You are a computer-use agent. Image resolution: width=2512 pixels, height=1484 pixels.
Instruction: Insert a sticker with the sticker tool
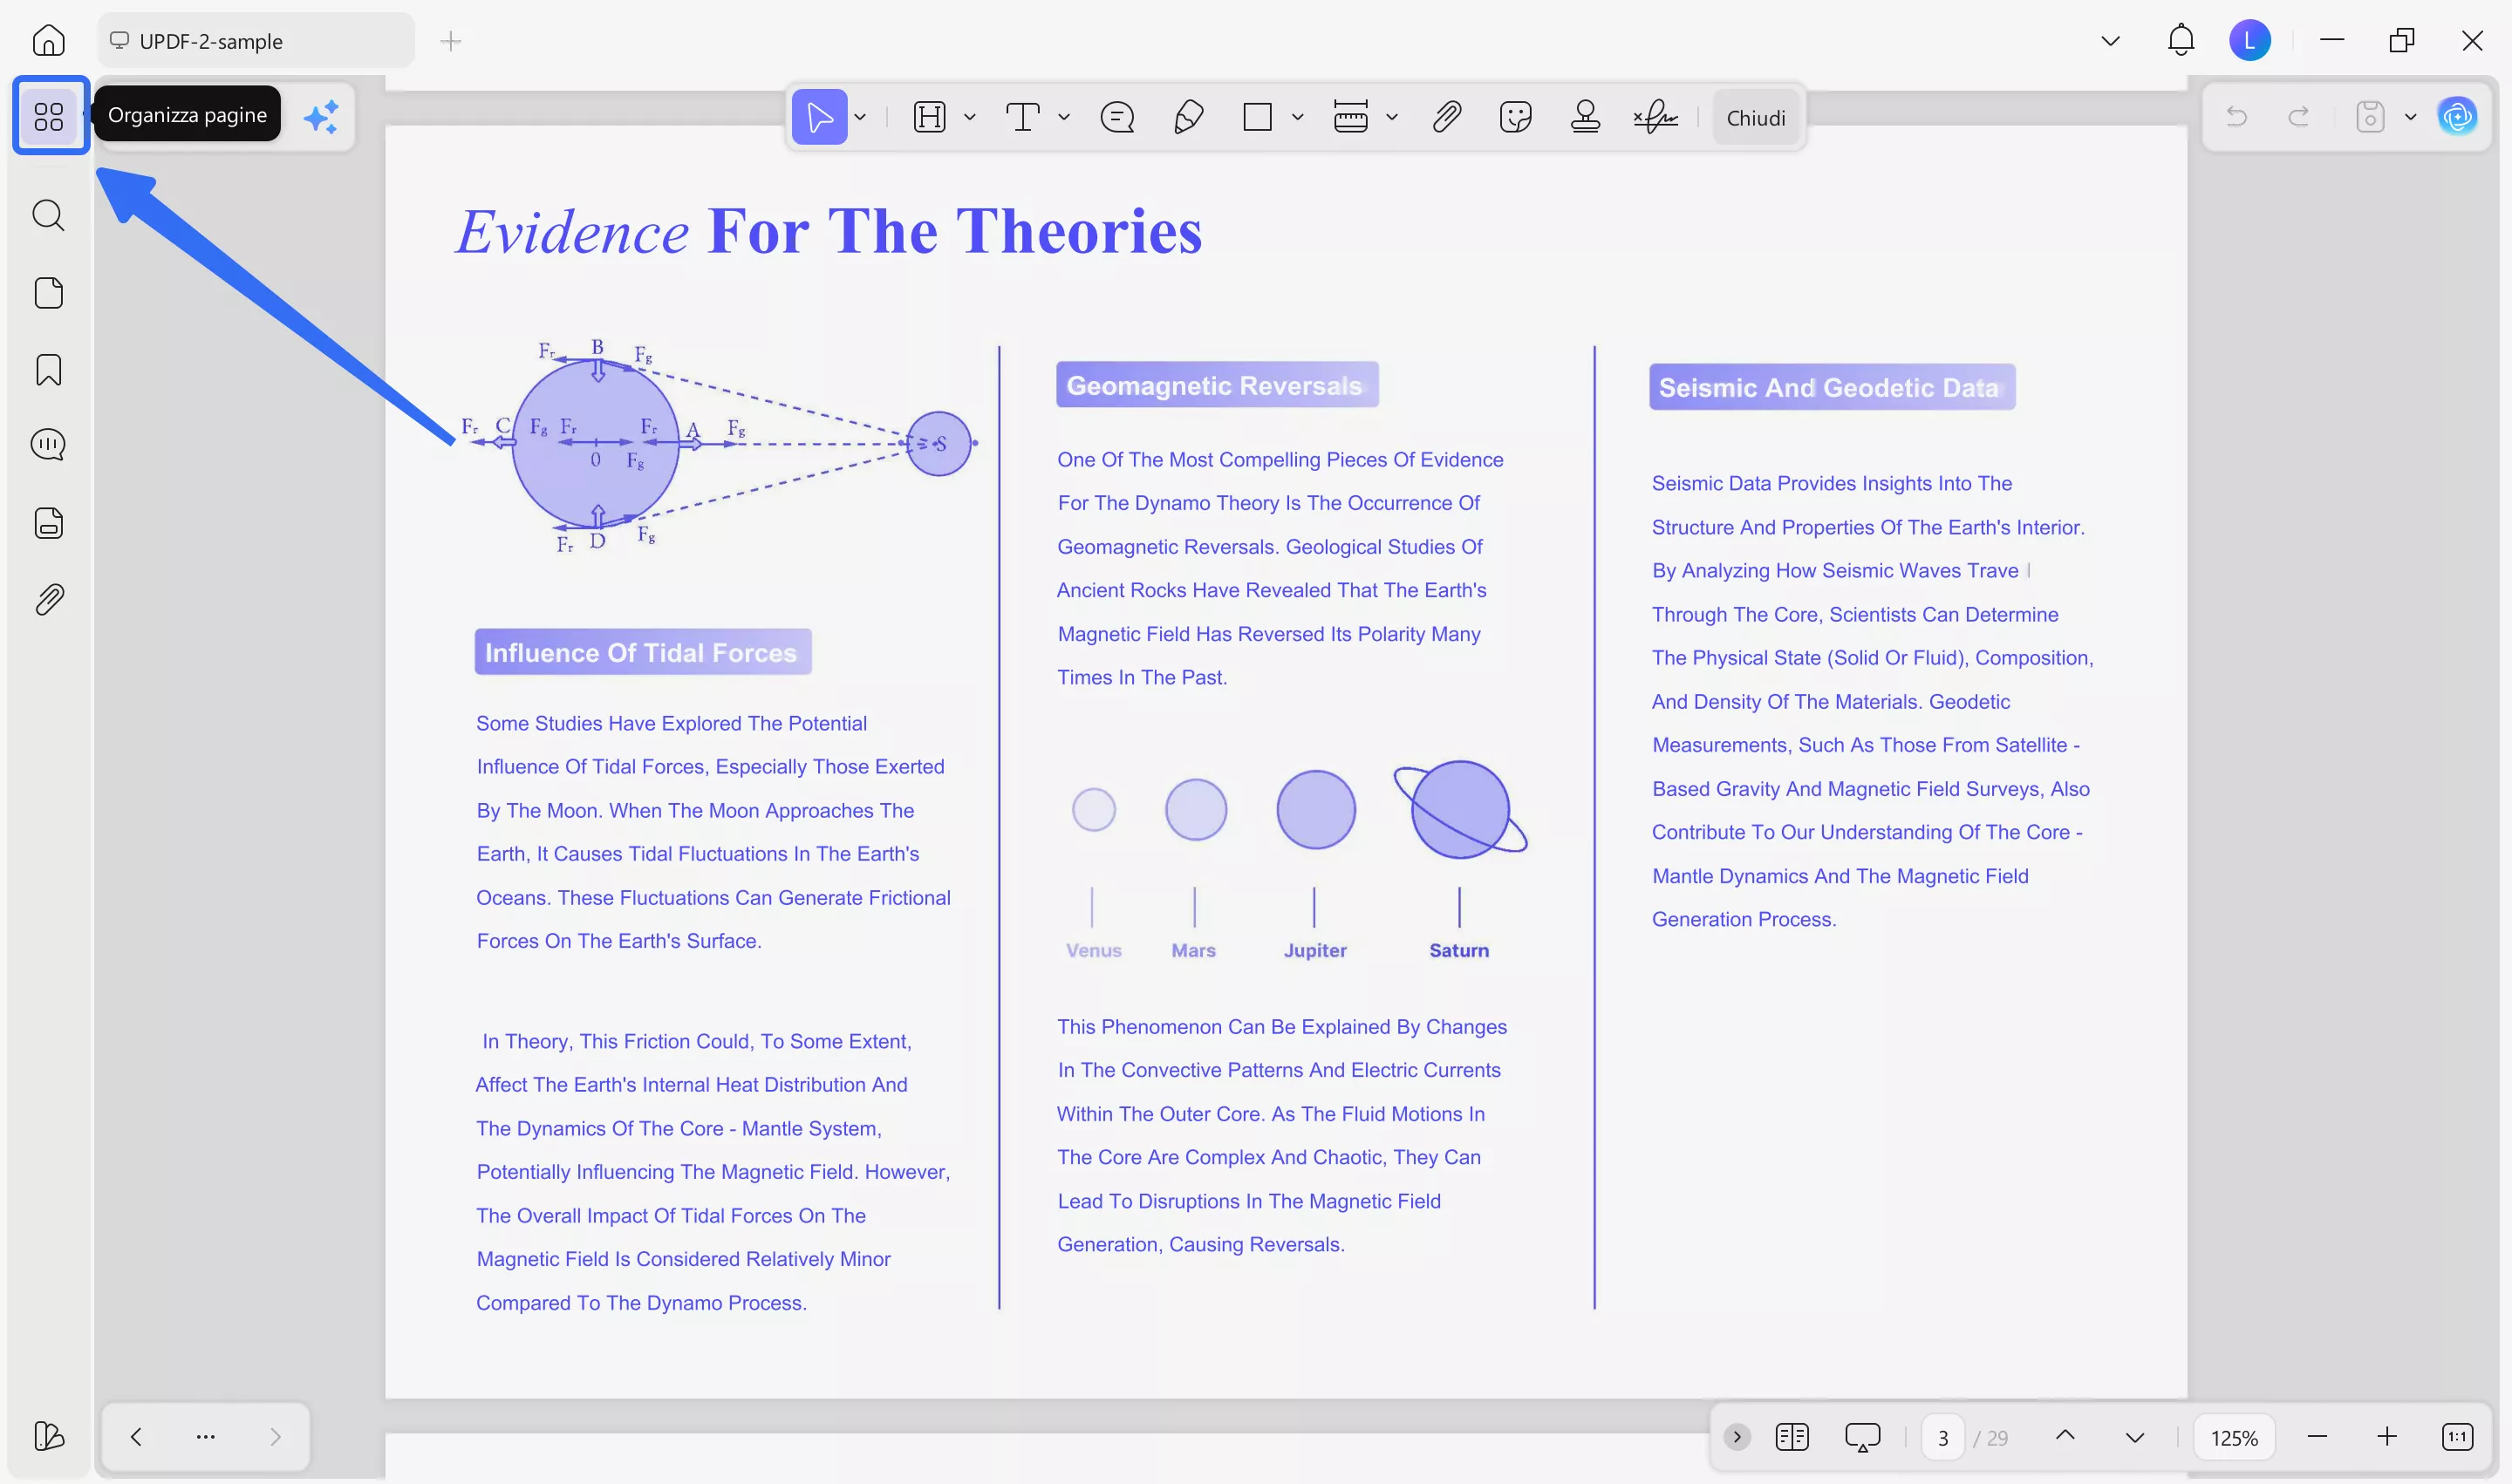tap(1516, 117)
